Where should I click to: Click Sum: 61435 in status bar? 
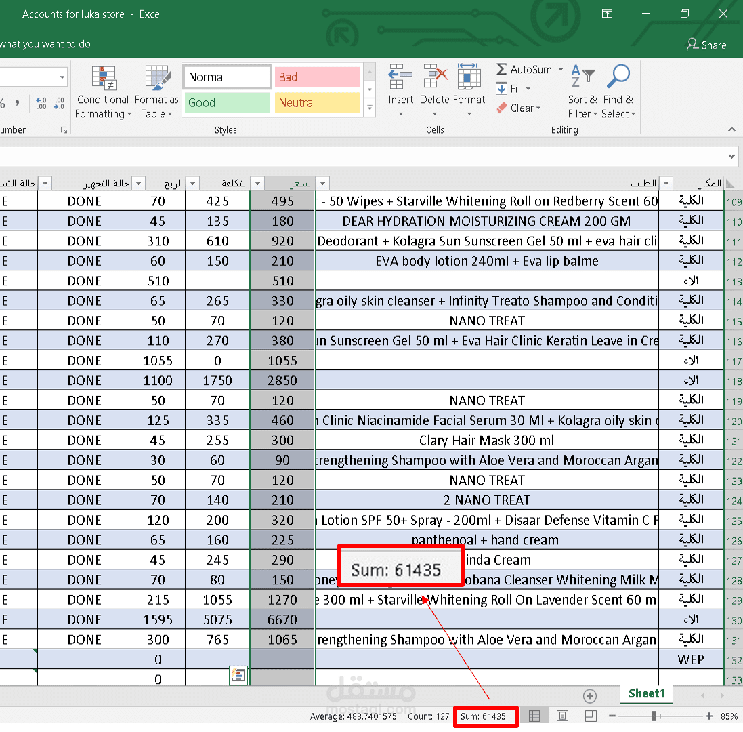483,716
